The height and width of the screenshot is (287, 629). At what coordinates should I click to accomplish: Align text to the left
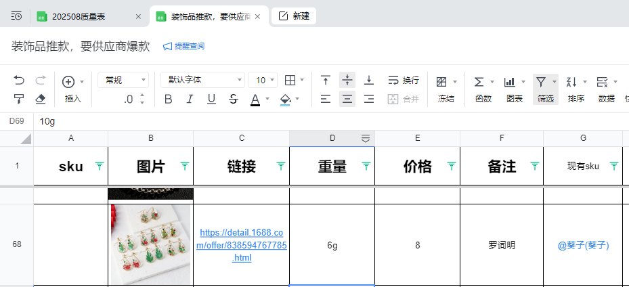pyautogui.click(x=326, y=100)
